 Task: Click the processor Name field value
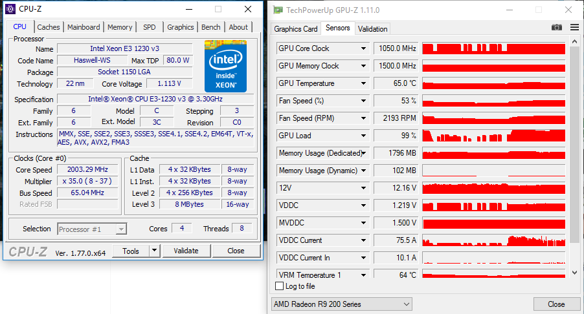click(x=125, y=48)
